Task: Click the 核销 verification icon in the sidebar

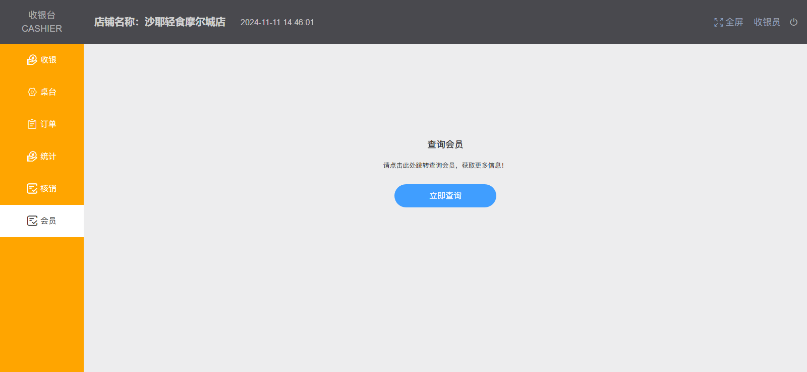Action: point(32,189)
